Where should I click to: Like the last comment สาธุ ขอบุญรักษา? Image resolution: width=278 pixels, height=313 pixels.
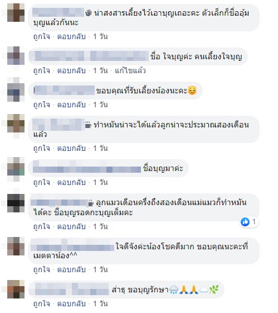click(42, 304)
